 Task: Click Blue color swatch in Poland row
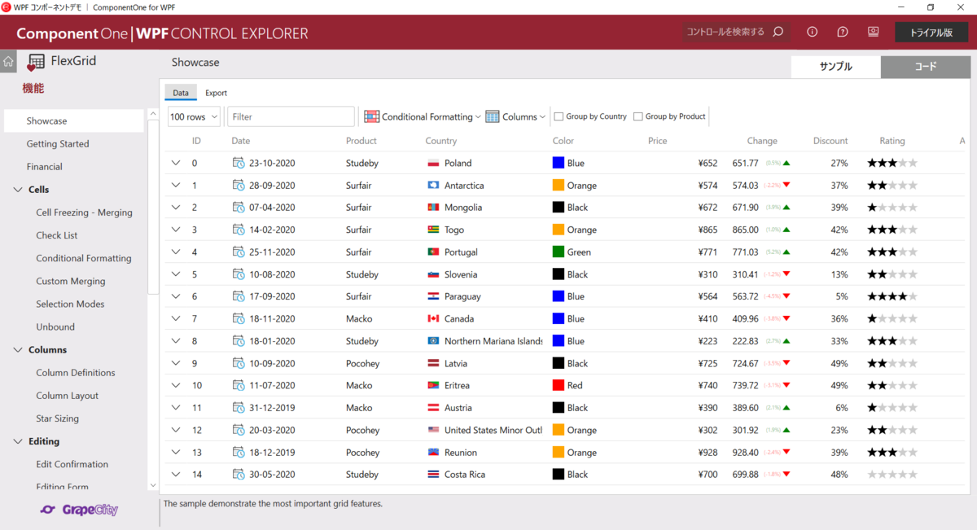[x=559, y=163]
